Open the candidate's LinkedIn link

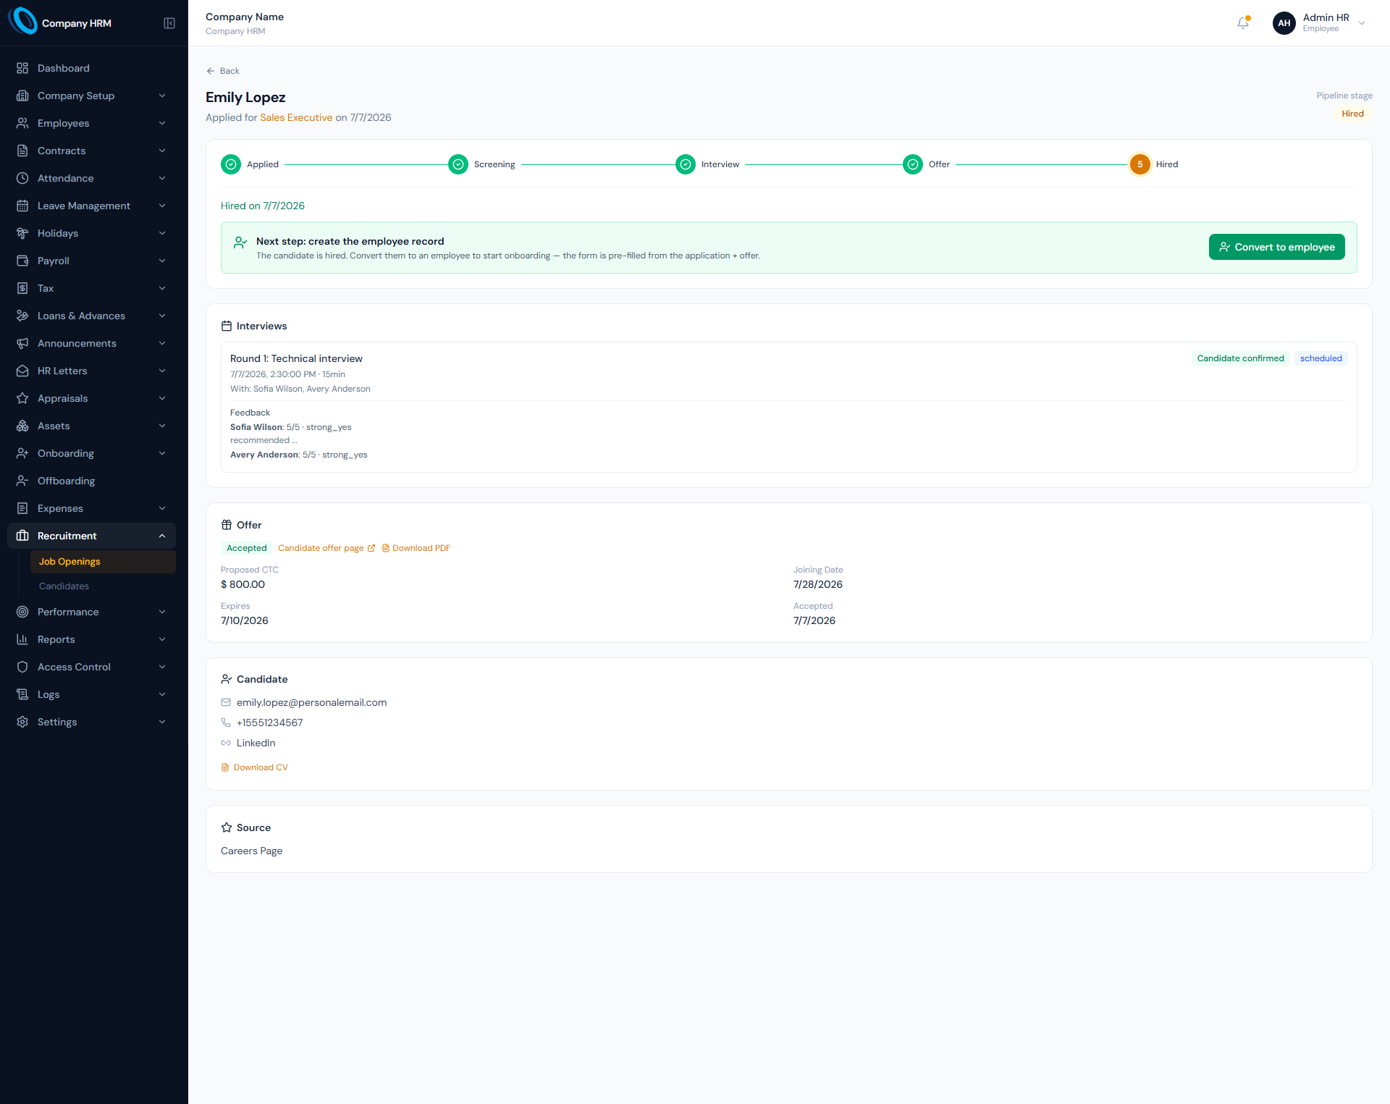256,743
